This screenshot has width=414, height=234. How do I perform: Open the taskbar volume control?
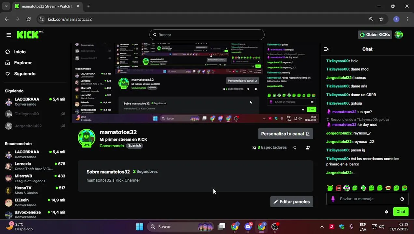tap(381, 227)
